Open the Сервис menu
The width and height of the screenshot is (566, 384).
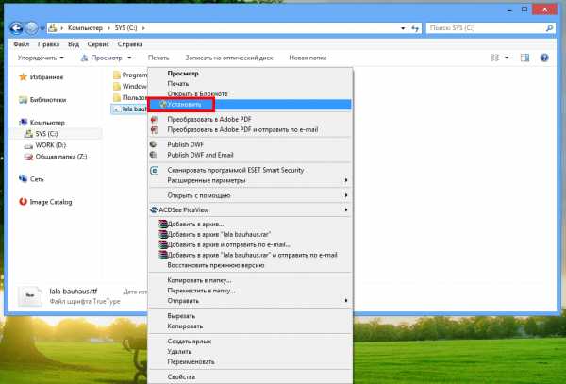(98, 44)
